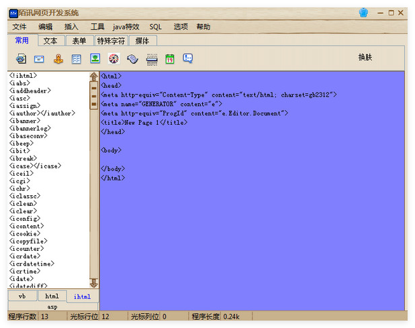415x328 pixels.
Task: Switch to the 文本 tab
Action: (50, 41)
